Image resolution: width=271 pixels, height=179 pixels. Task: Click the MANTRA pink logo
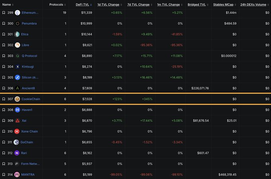click(x=17, y=175)
